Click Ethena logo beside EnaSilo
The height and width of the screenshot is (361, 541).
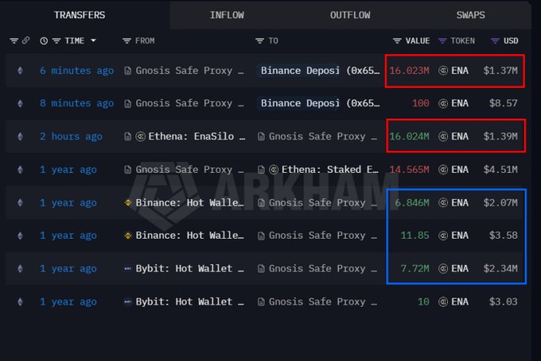click(x=141, y=136)
